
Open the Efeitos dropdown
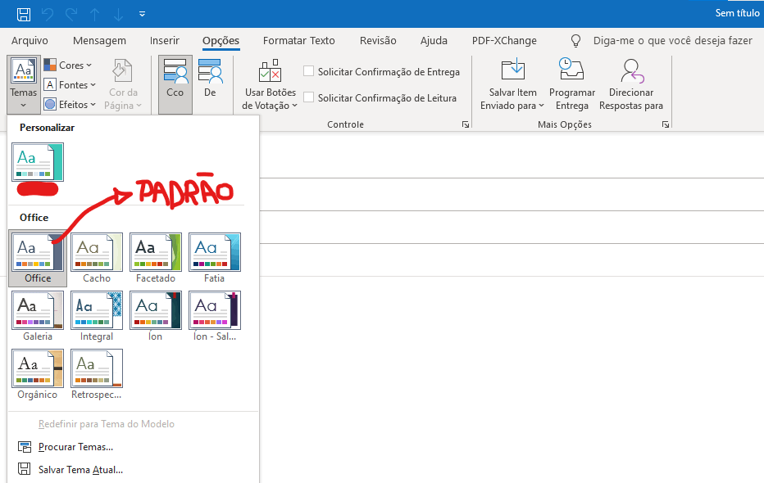(x=70, y=104)
